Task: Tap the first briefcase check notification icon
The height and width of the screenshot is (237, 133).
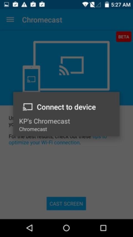Action: click(x=15, y=4)
